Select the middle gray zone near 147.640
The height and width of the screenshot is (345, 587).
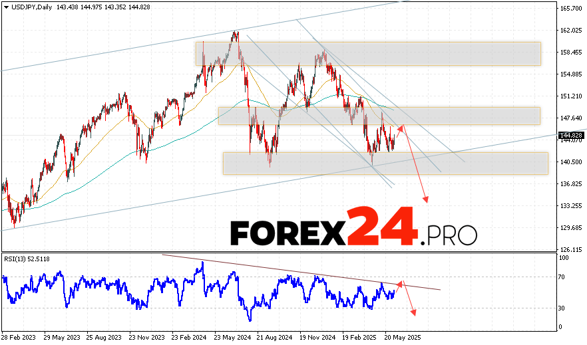coord(379,116)
